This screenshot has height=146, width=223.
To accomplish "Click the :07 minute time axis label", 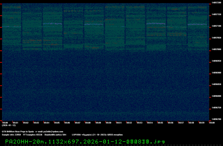I will point(77,123).
